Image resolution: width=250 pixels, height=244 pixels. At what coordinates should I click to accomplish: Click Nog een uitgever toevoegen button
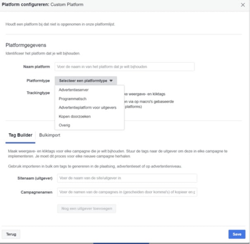click(x=87, y=208)
